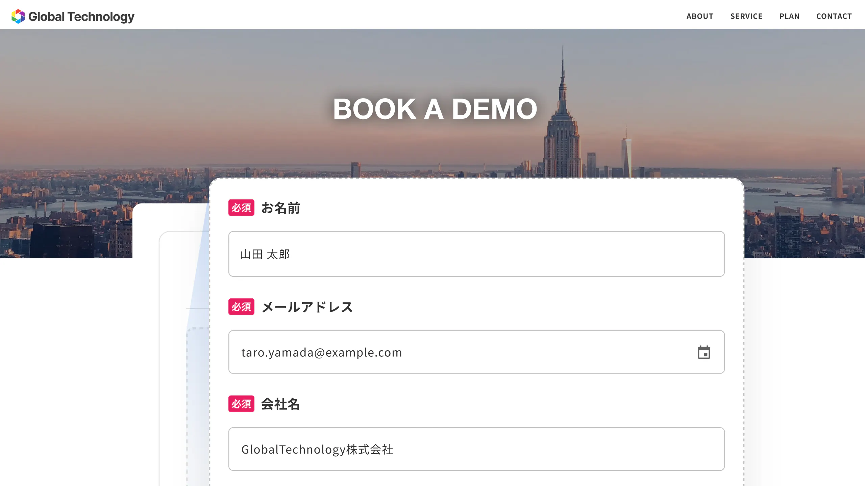Click the BOOK A DEMO heading
This screenshot has width=865, height=486.
(x=434, y=109)
